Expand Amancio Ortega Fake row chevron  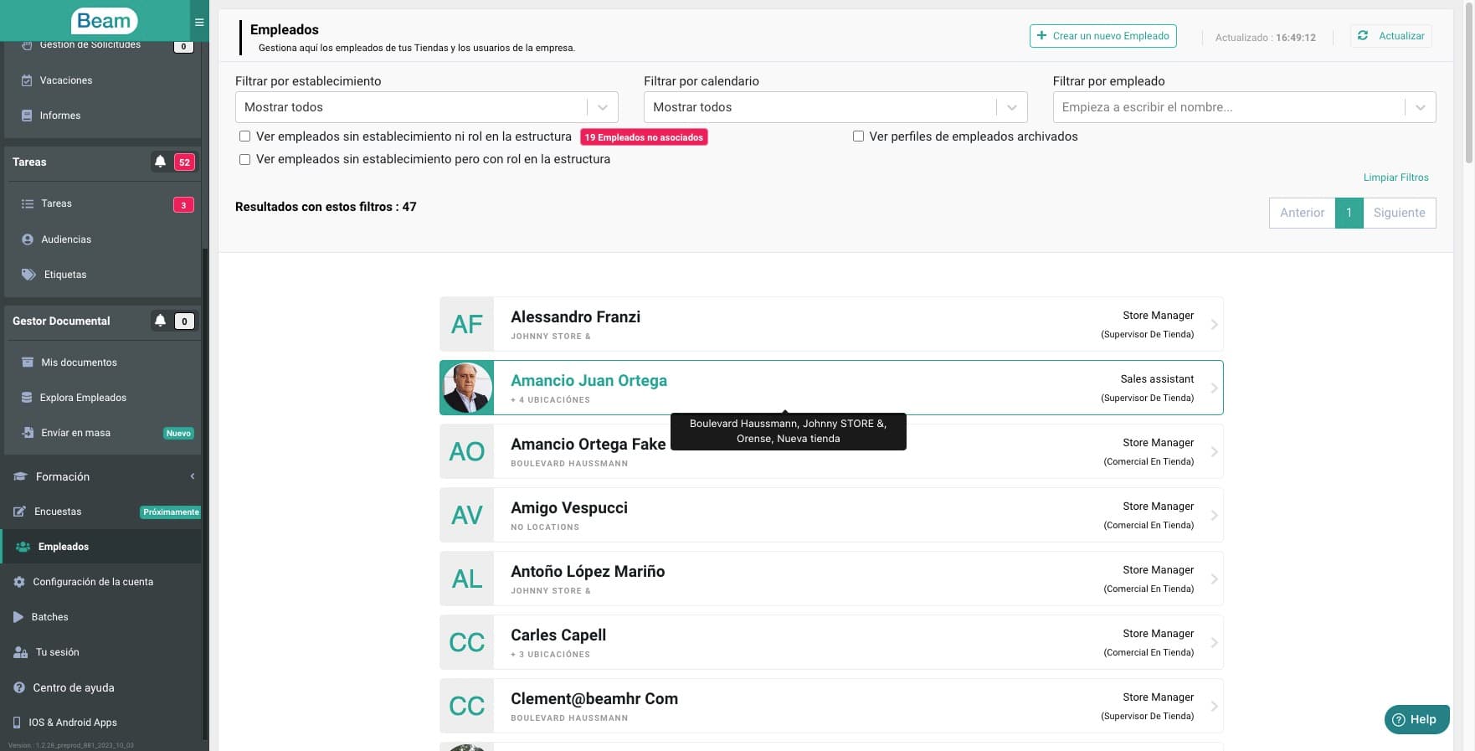tap(1214, 452)
